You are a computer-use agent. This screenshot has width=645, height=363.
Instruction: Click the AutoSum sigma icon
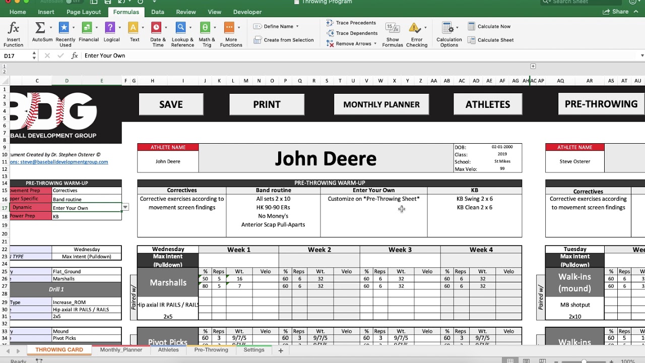(40, 28)
